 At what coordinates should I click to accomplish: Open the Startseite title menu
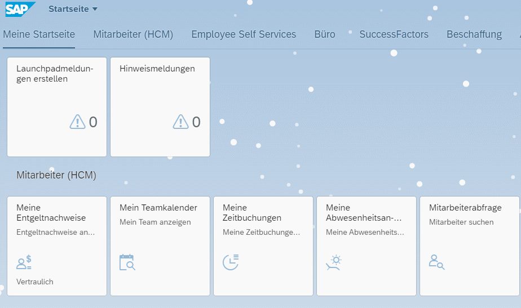[69, 9]
